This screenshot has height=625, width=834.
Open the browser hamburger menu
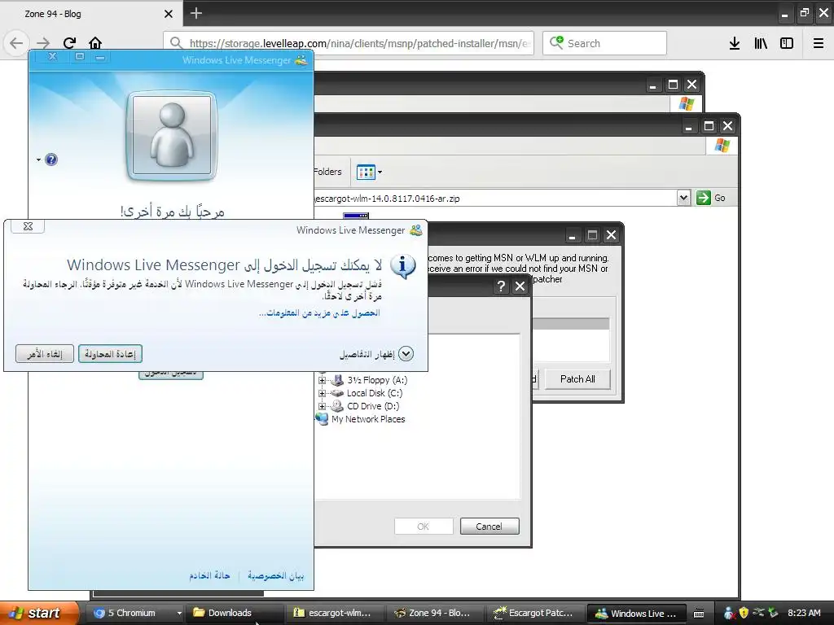819,43
